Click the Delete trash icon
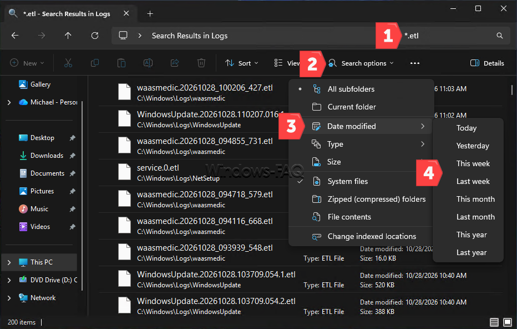 201,63
